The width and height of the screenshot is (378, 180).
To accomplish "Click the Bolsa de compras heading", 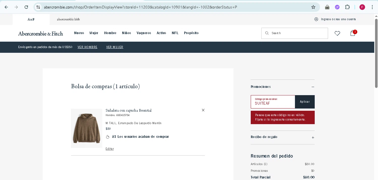I will click(x=105, y=86).
